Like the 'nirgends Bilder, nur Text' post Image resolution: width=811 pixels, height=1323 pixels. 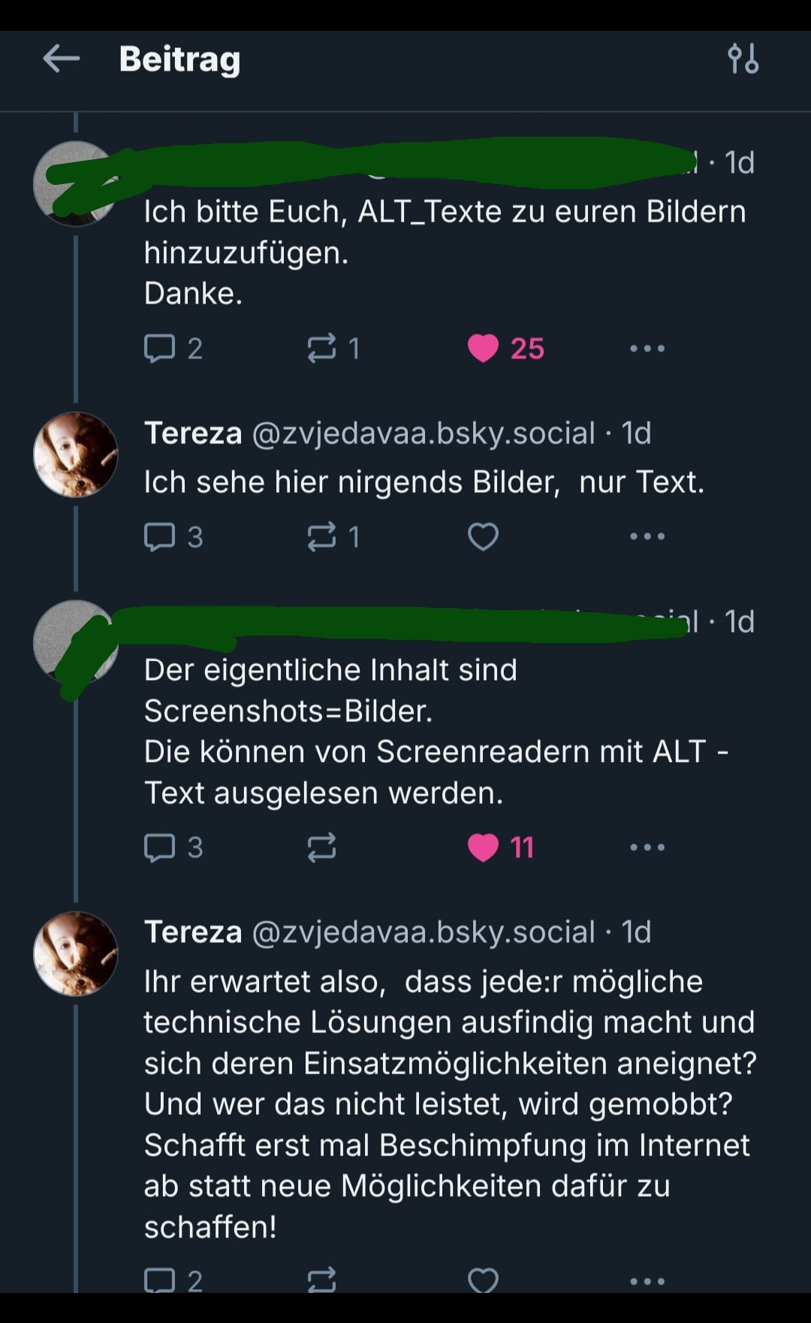point(483,537)
